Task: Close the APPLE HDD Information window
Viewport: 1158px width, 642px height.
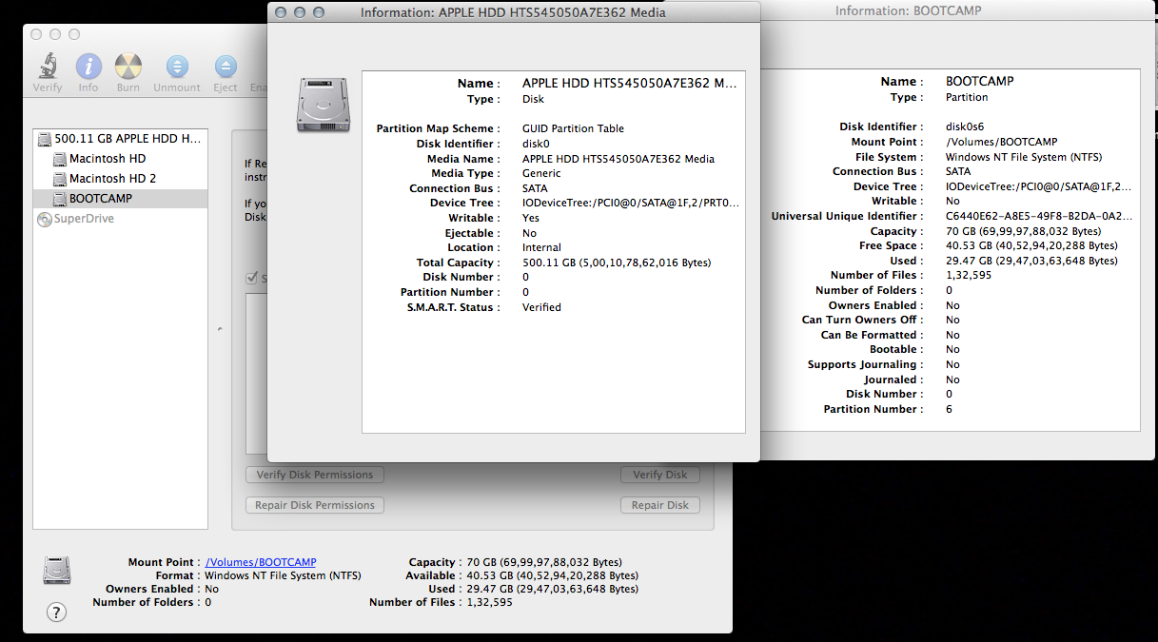Action: [281, 12]
